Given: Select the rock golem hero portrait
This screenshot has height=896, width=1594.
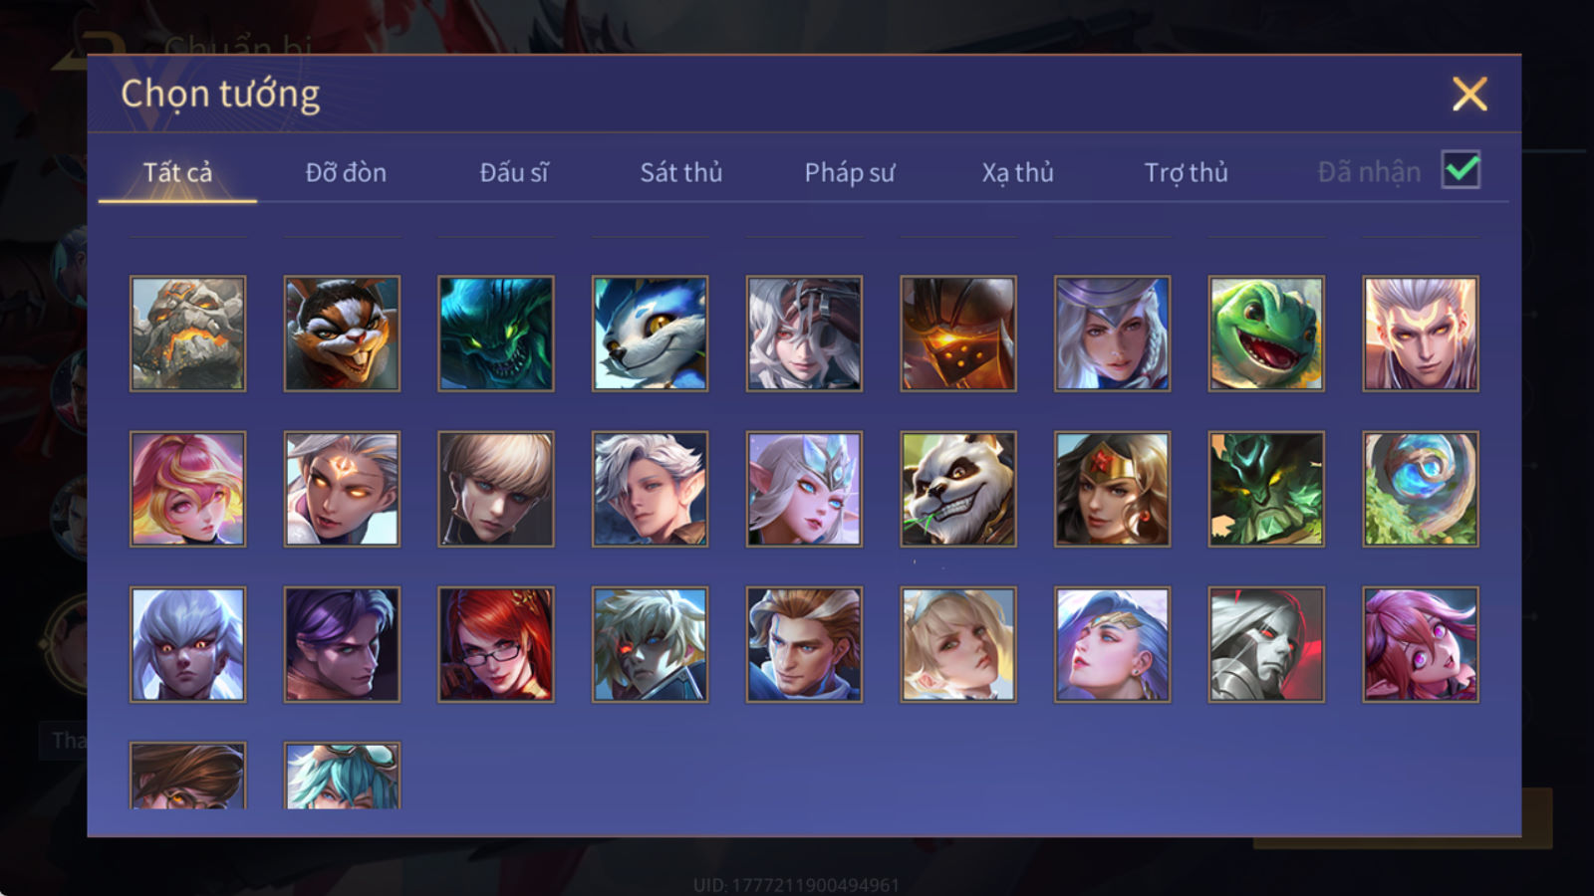Looking at the screenshot, I should tap(187, 334).
